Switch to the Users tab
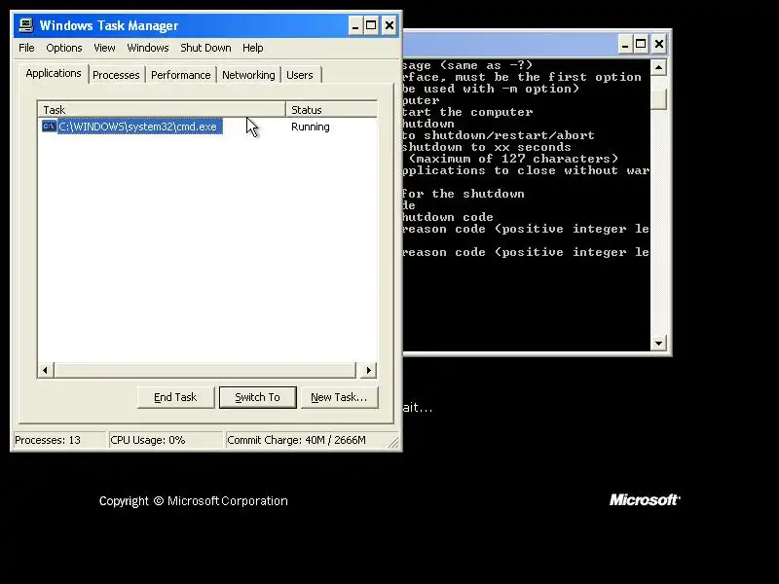Image resolution: width=779 pixels, height=584 pixels. tap(300, 75)
